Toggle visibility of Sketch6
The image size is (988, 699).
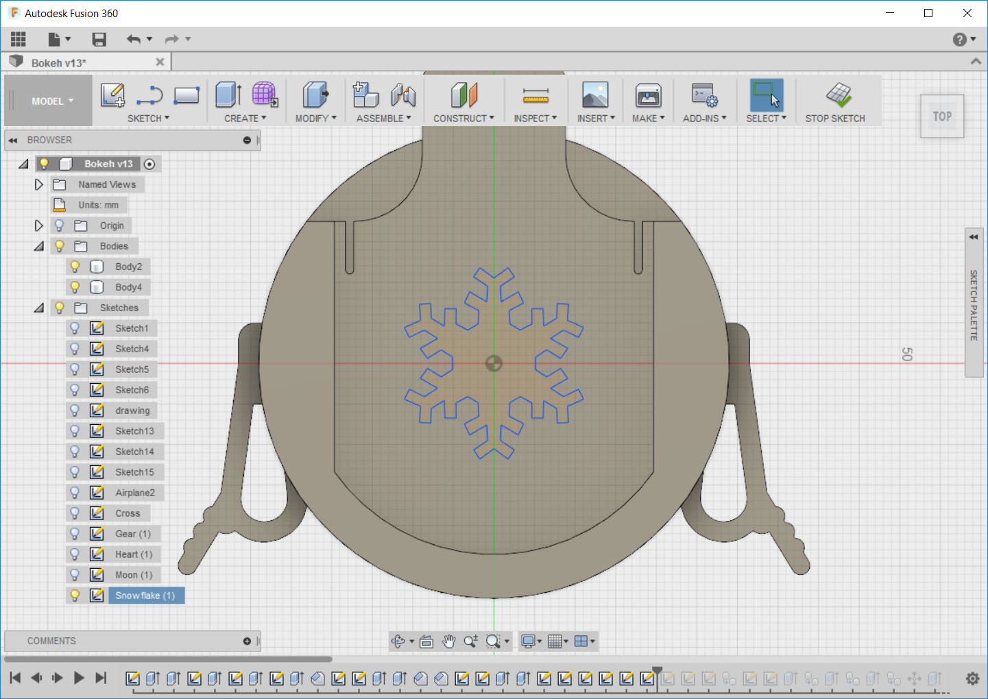[x=75, y=390]
